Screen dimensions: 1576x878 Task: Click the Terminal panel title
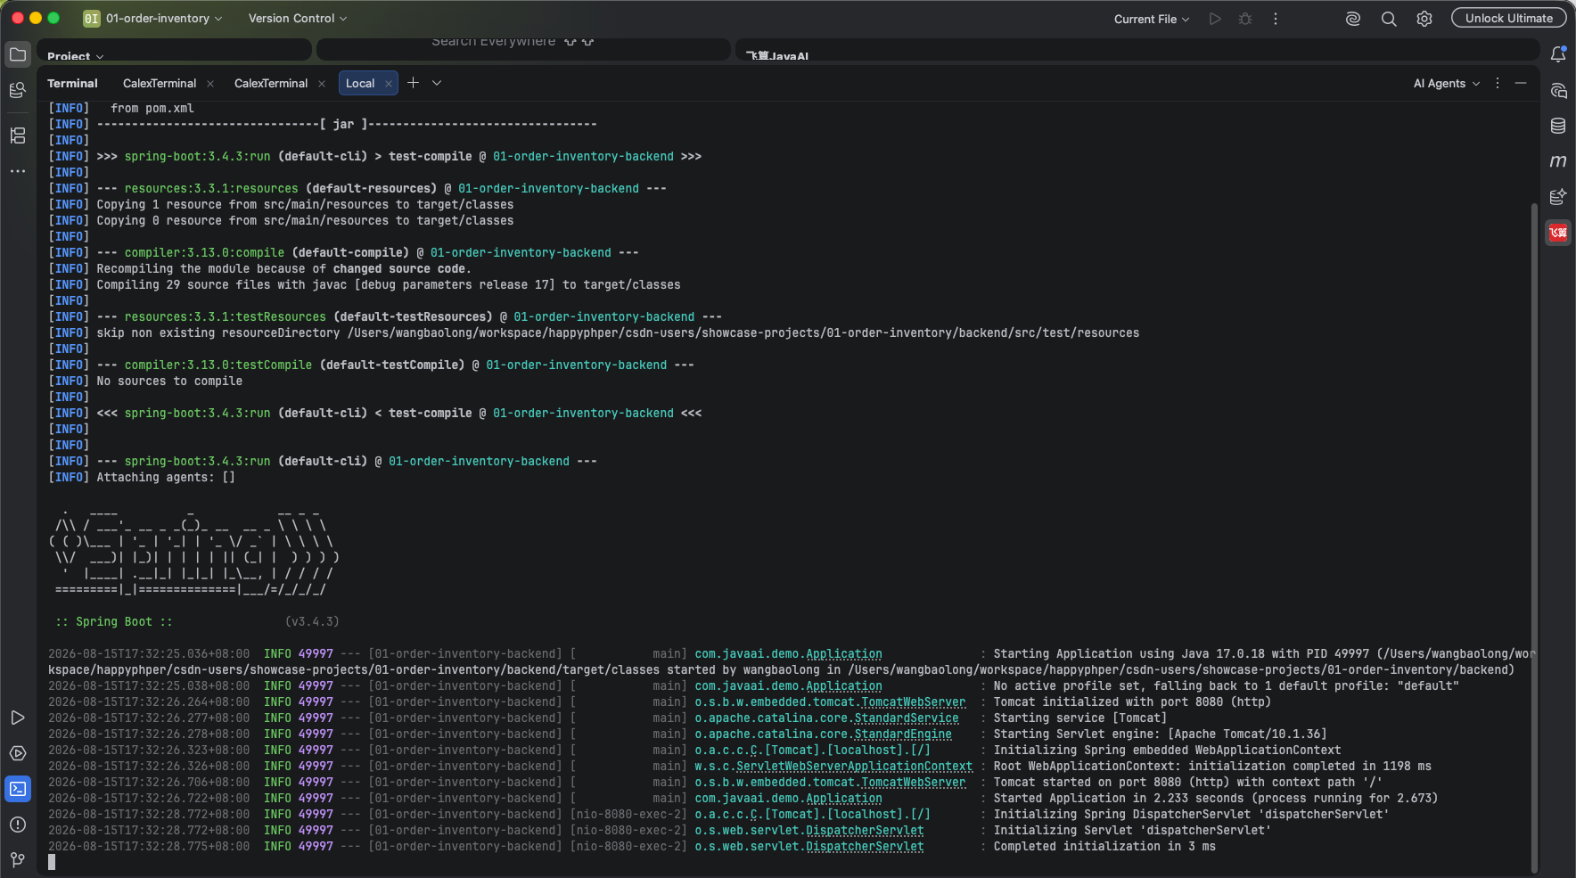pyautogui.click(x=72, y=83)
